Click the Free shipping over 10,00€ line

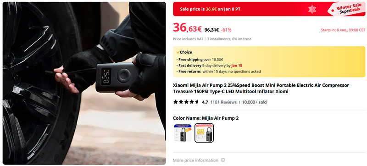click(x=201, y=60)
